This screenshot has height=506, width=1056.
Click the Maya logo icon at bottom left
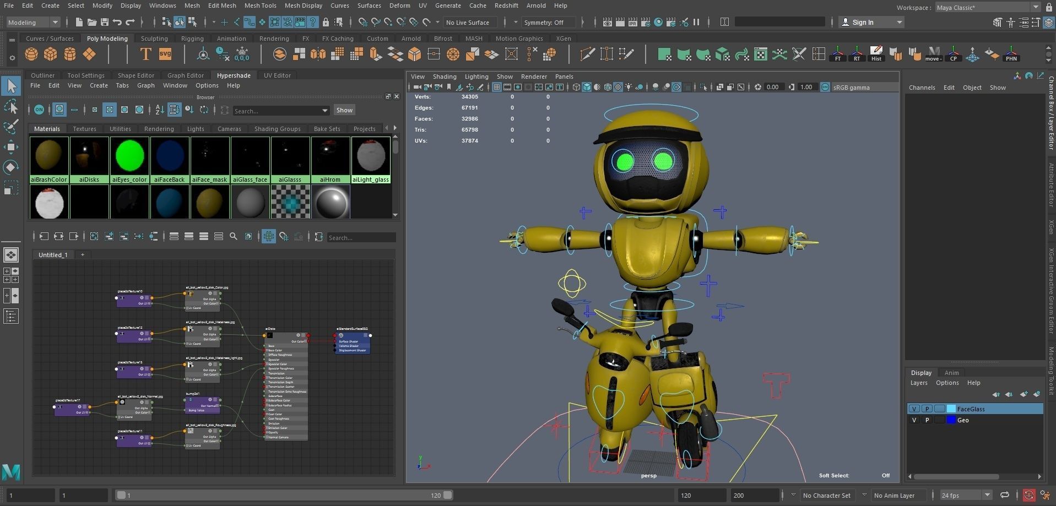(11, 472)
